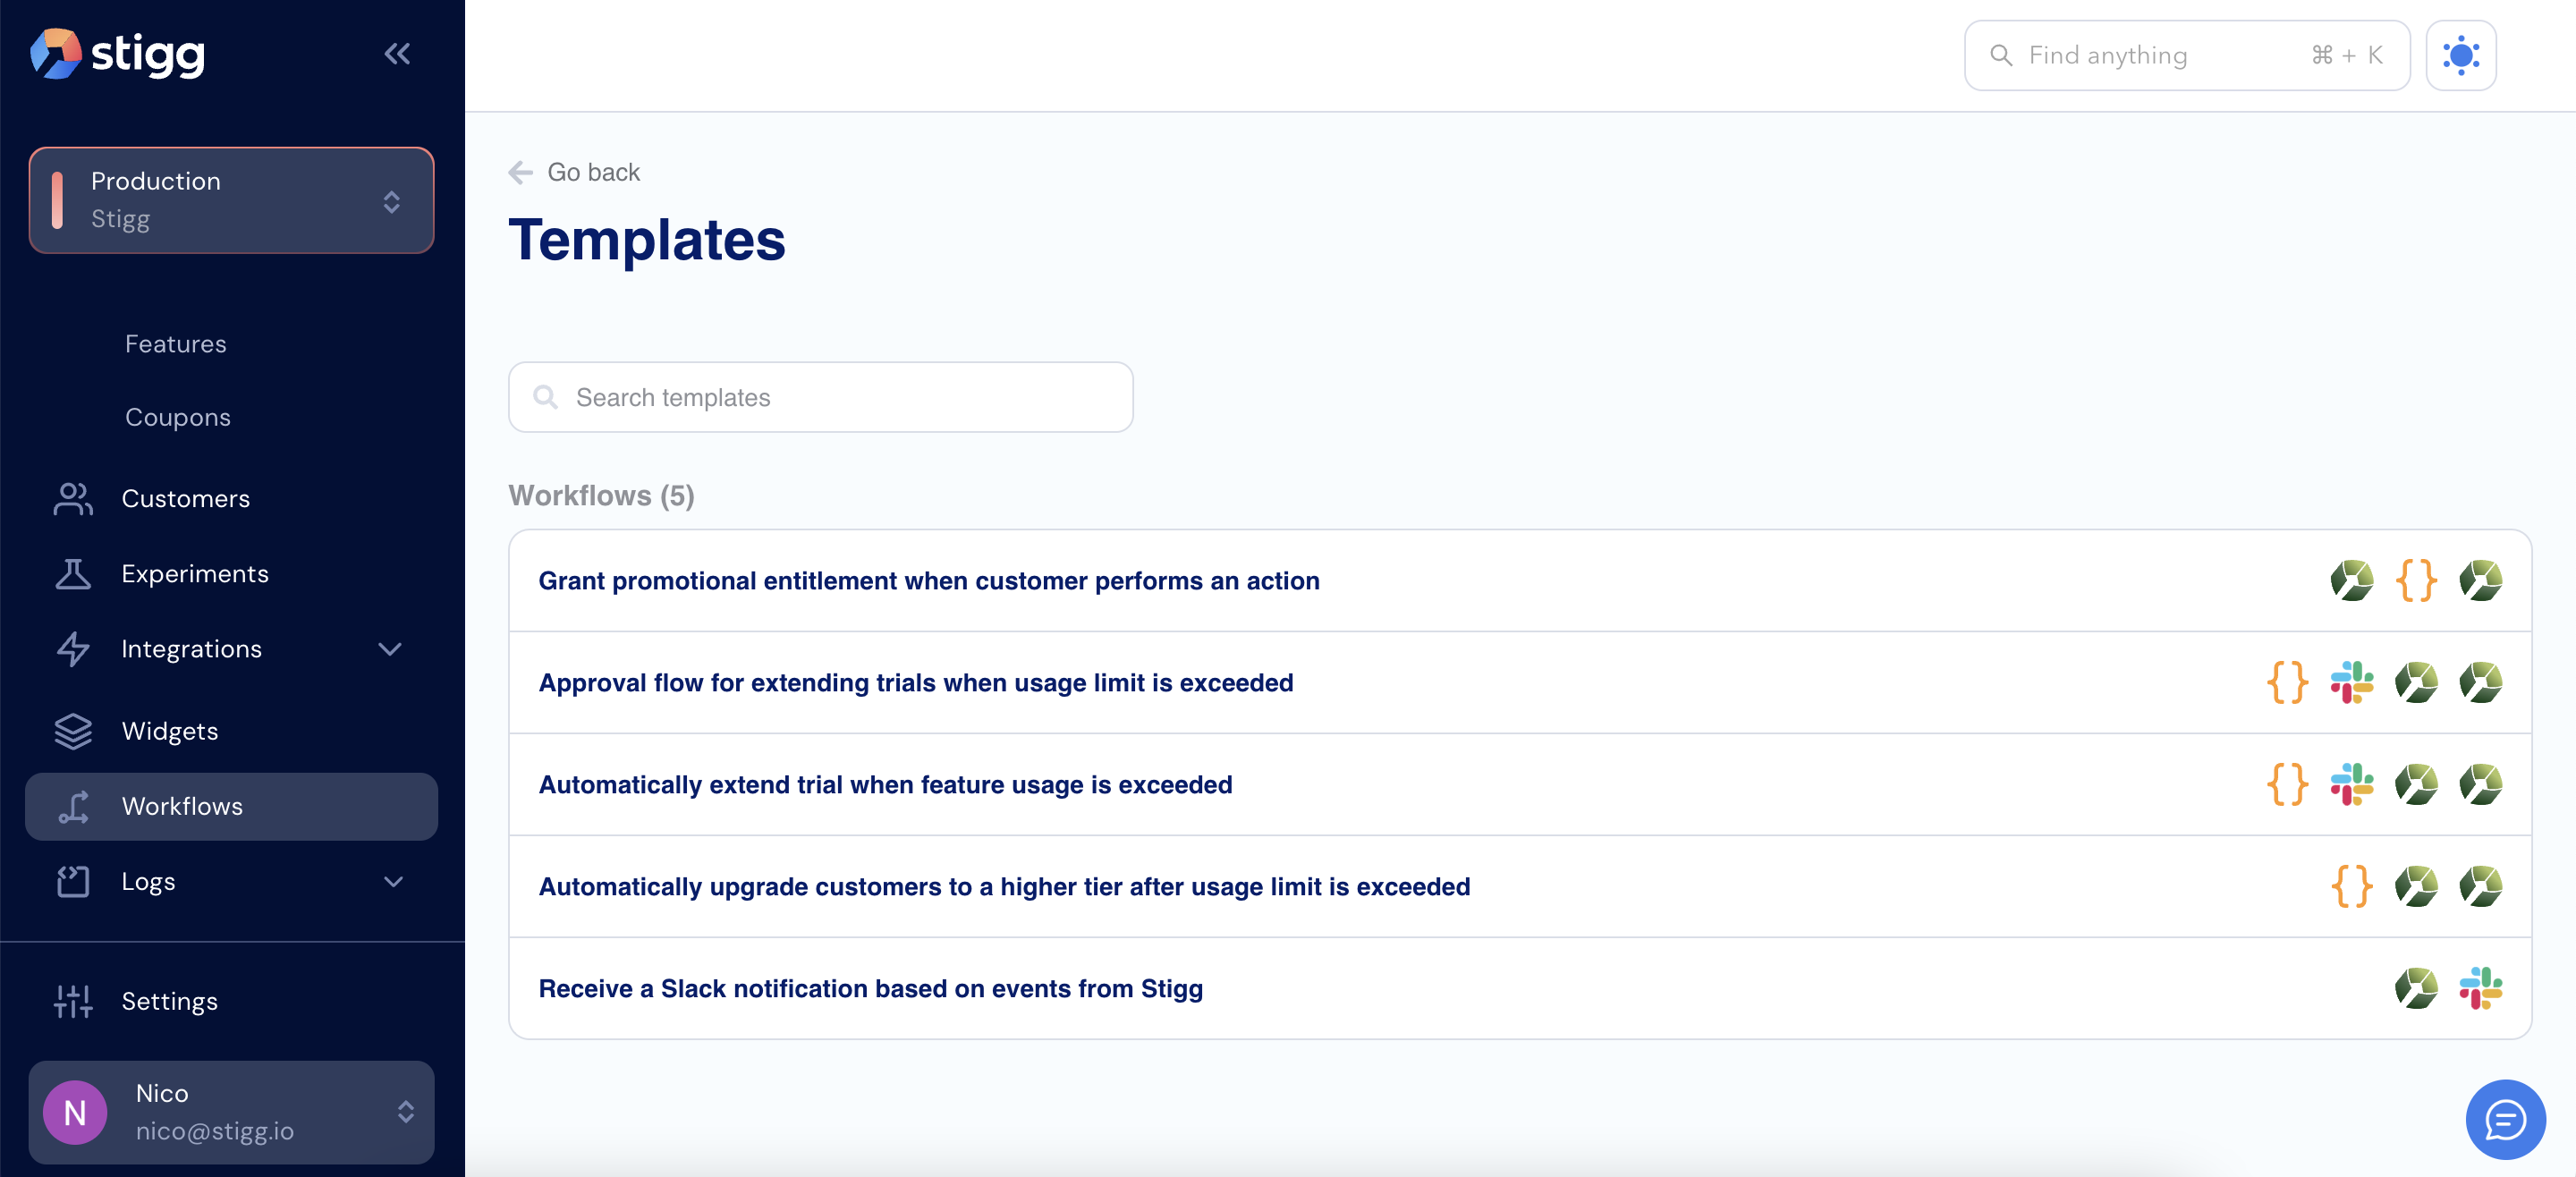Click the Search templates field
The height and width of the screenshot is (1177, 2576).
pos(820,398)
